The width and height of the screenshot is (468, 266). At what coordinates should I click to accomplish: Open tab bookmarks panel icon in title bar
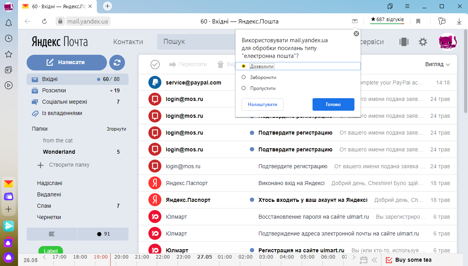390,6
